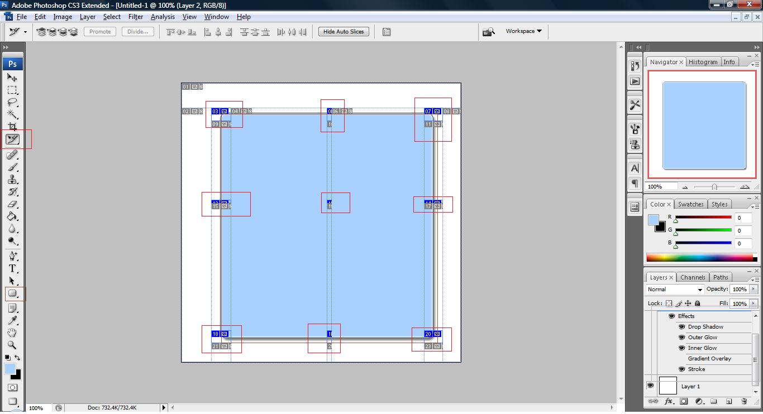Image resolution: width=763 pixels, height=414 pixels.
Task: Open tool preset picker arrow
Action: tap(25, 32)
